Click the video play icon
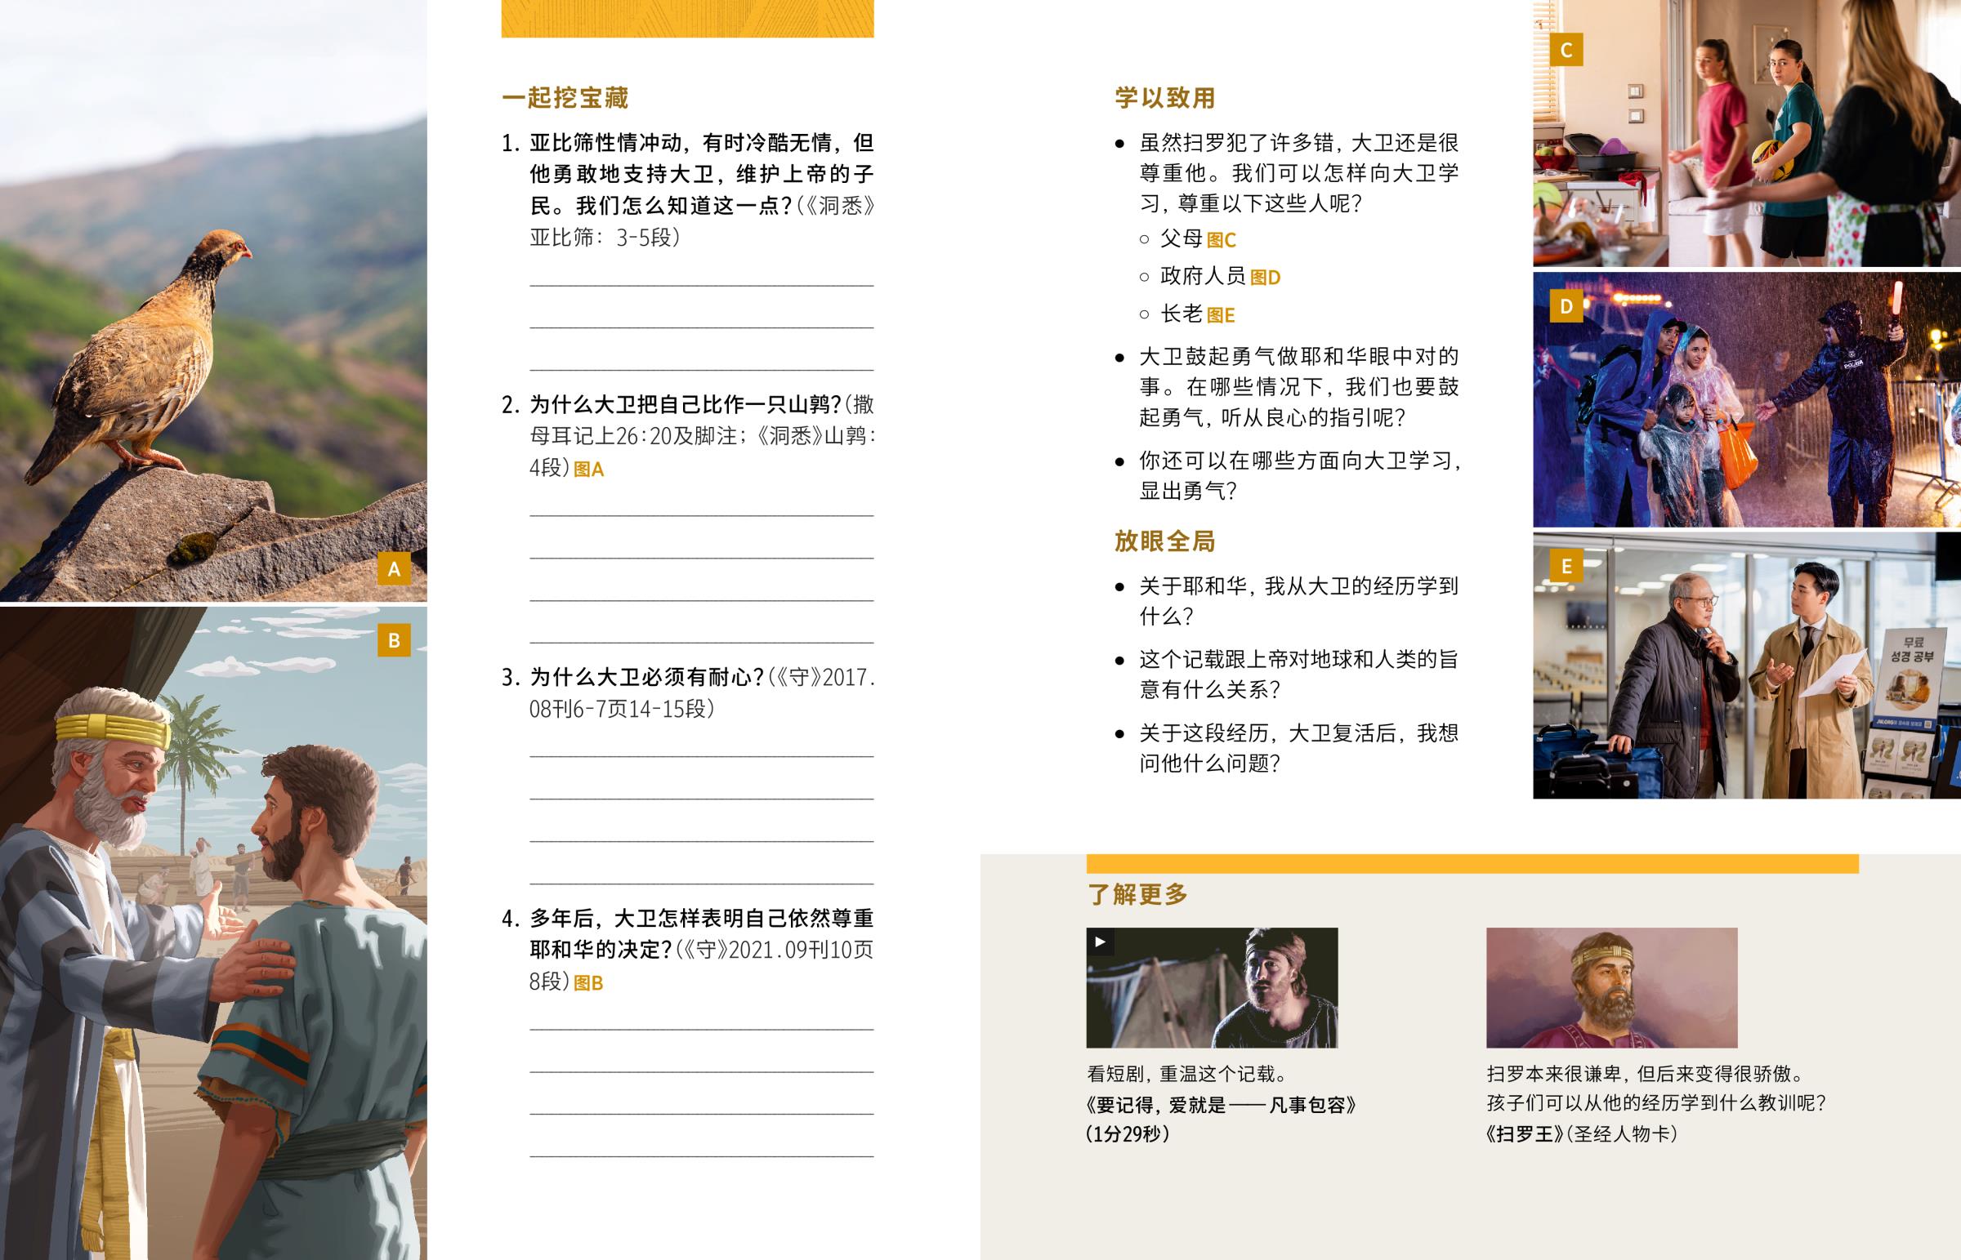 click(x=1100, y=942)
